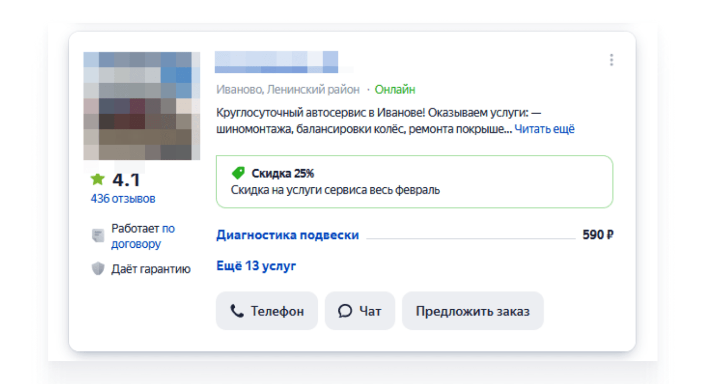Click the Чат button label
705x384 pixels.
(x=370, y=311)
